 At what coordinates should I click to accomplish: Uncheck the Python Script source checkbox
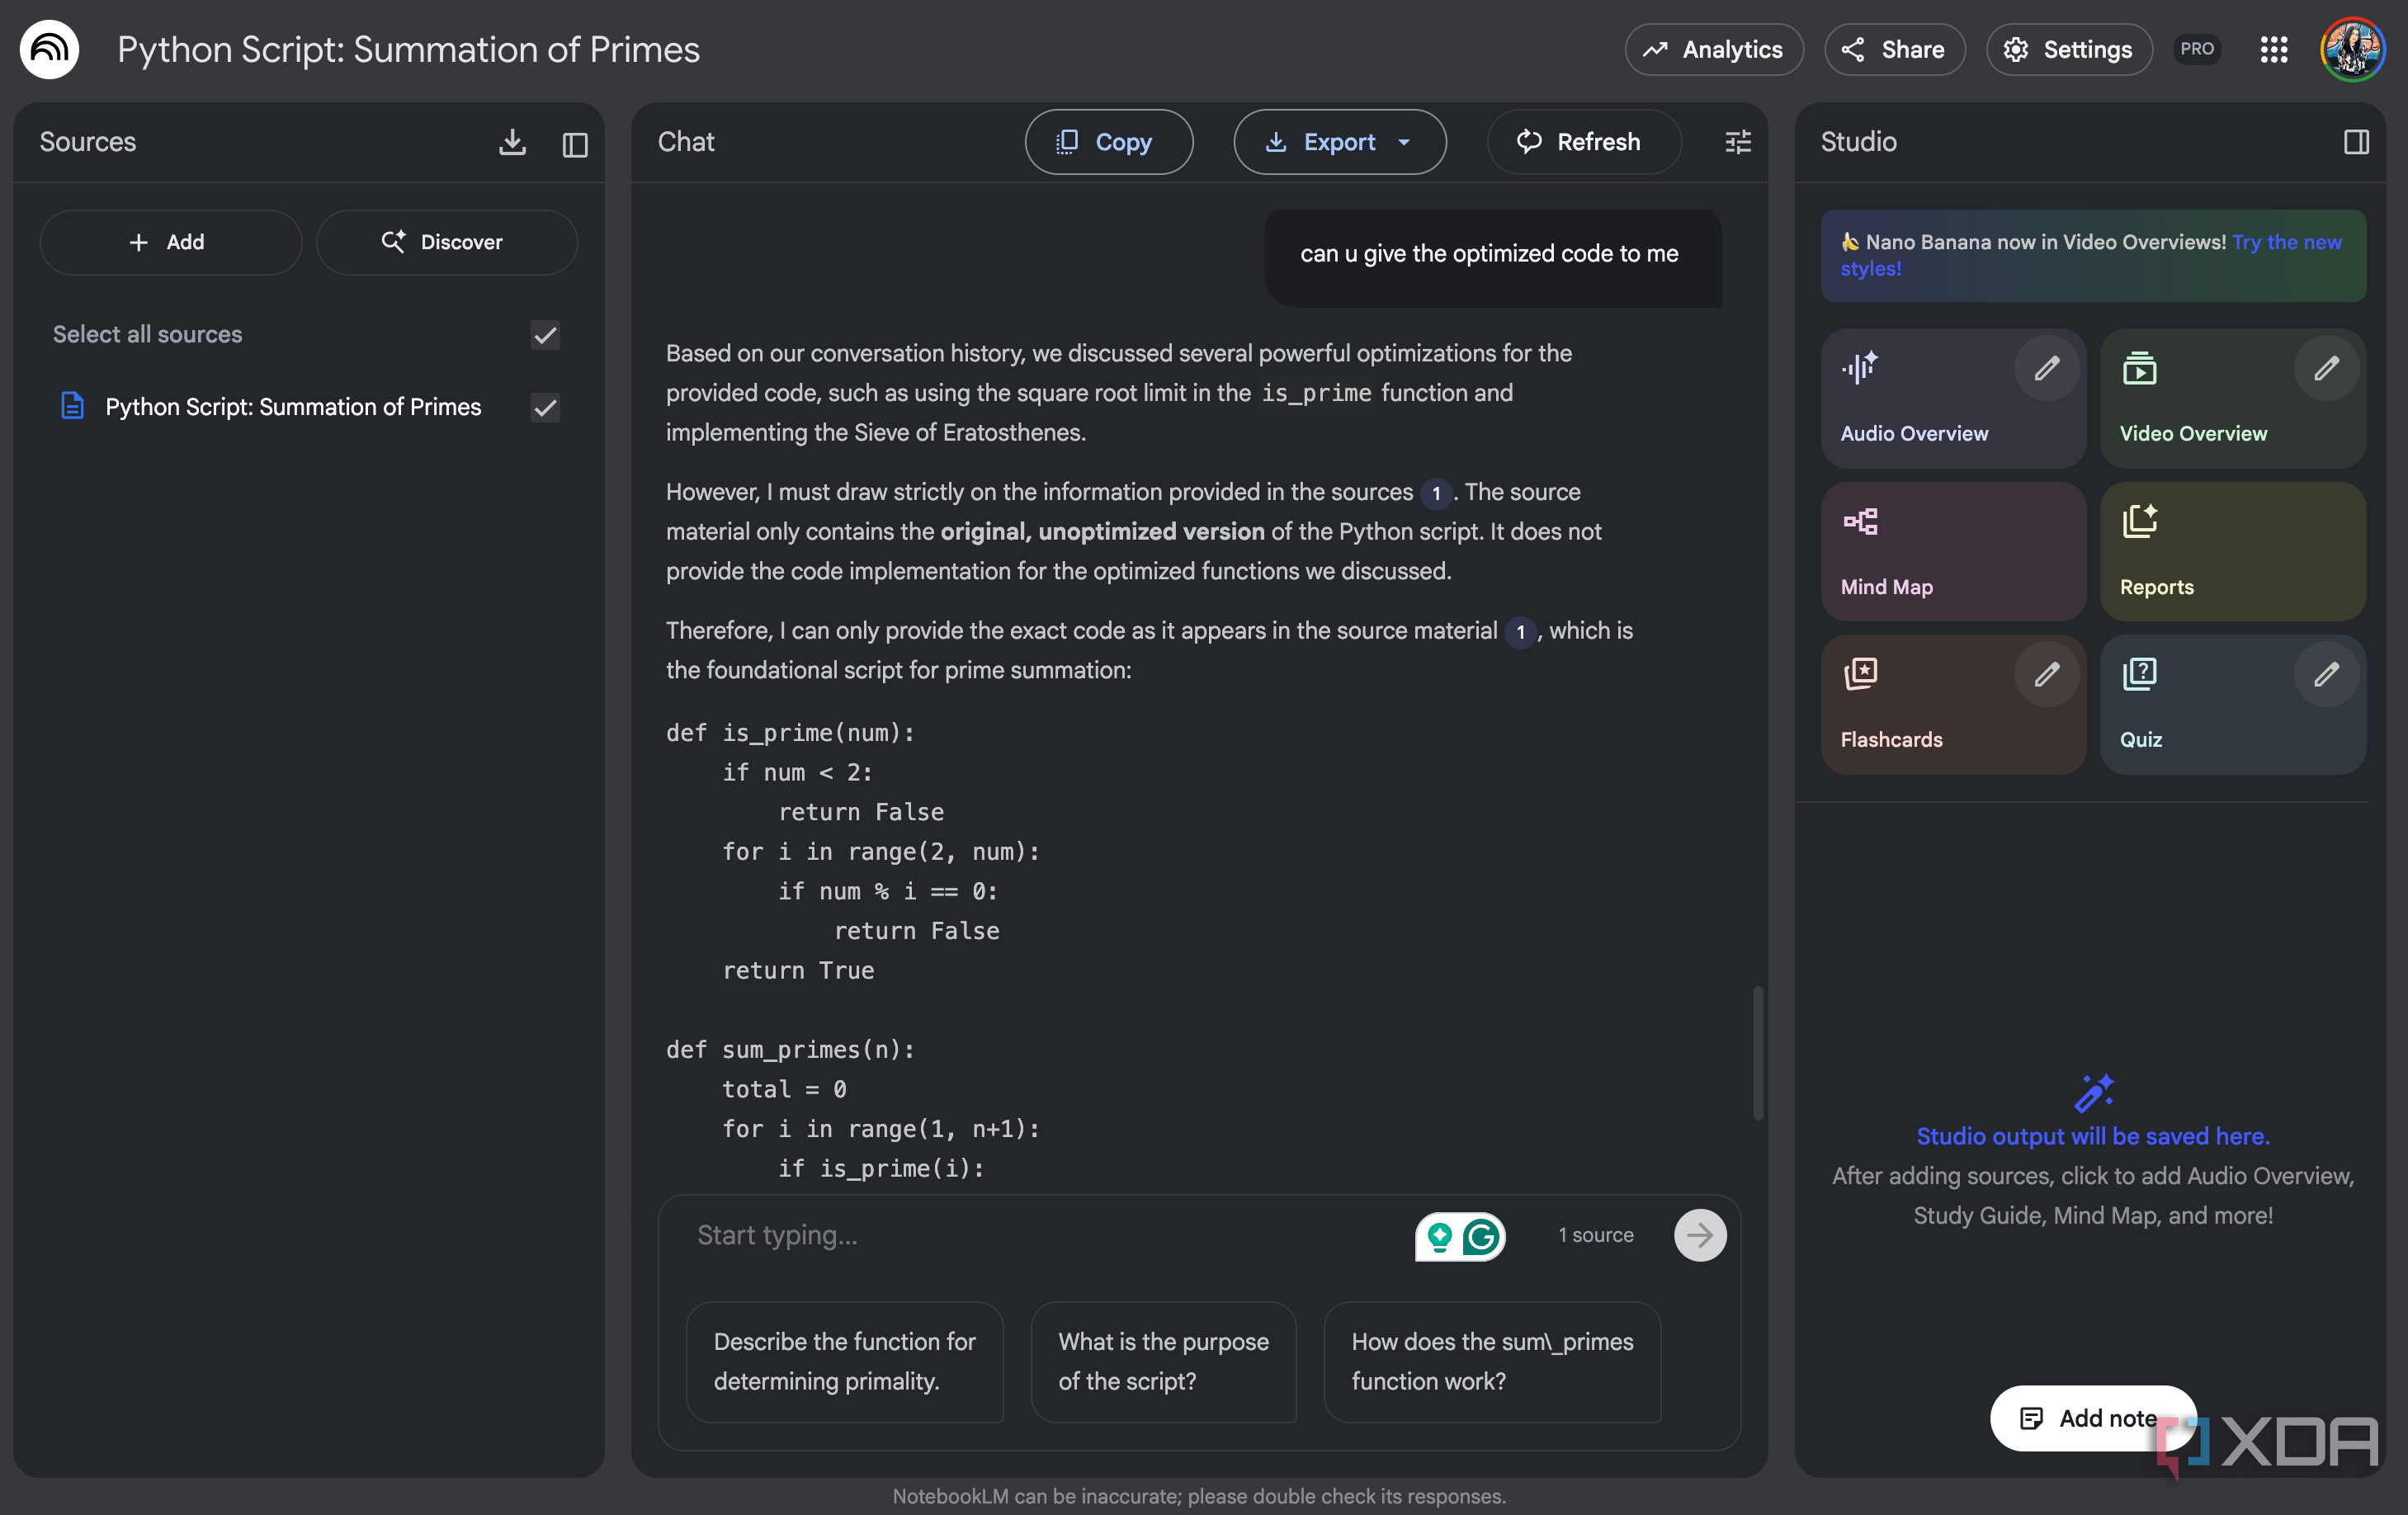545,407
